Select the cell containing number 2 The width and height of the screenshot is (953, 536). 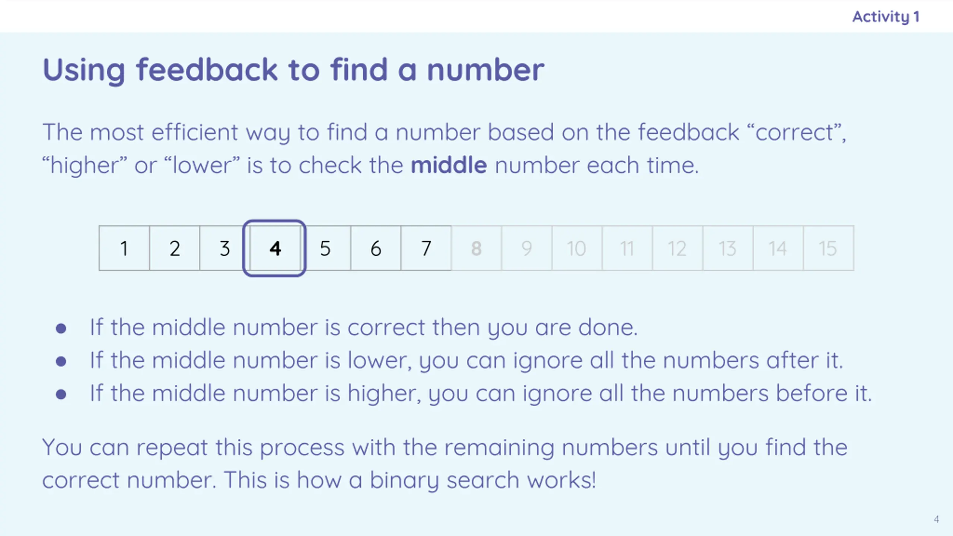pyautogui.click(x=175, y=248)
